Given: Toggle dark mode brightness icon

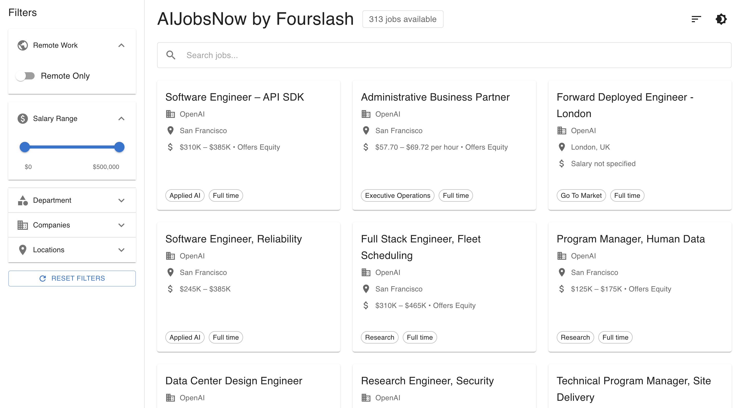Looking at the screenshot, I should [721, 19].
